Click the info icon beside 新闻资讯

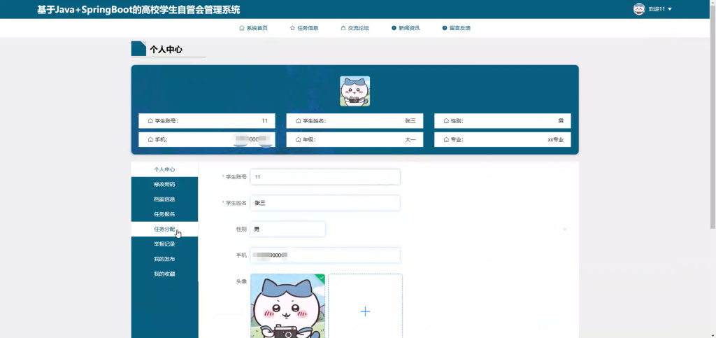tap(394, 28)
